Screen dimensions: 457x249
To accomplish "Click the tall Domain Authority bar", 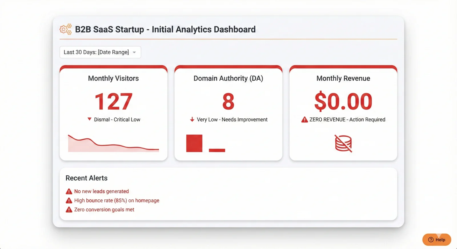I will (x=194, y=143).
